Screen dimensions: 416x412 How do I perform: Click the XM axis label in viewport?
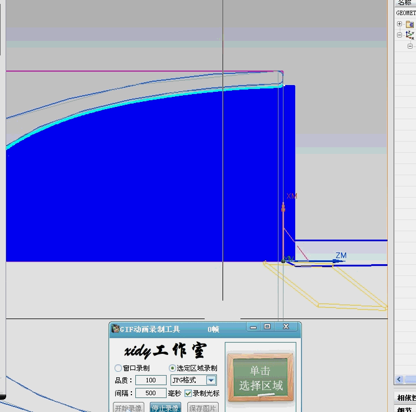[292, 196]
